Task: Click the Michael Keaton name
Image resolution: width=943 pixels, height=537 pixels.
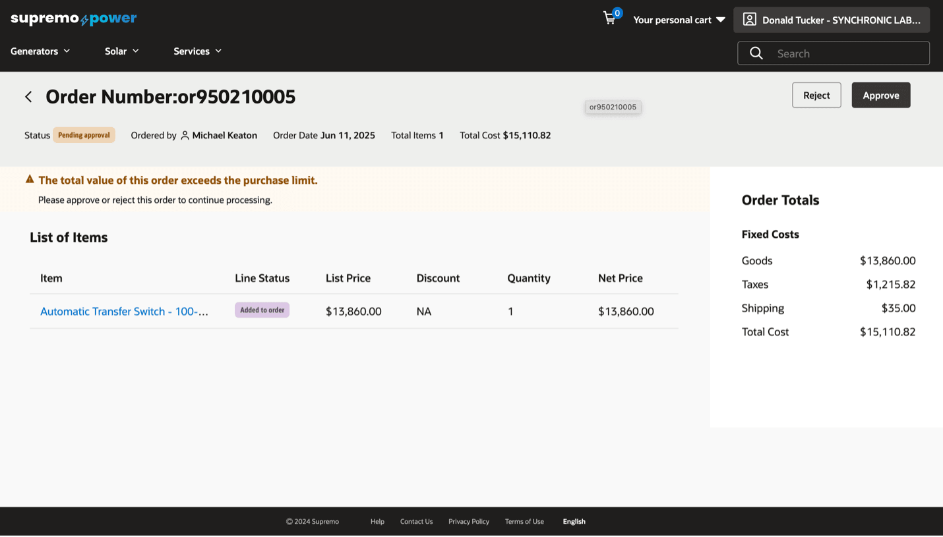Action: [225, 135]
